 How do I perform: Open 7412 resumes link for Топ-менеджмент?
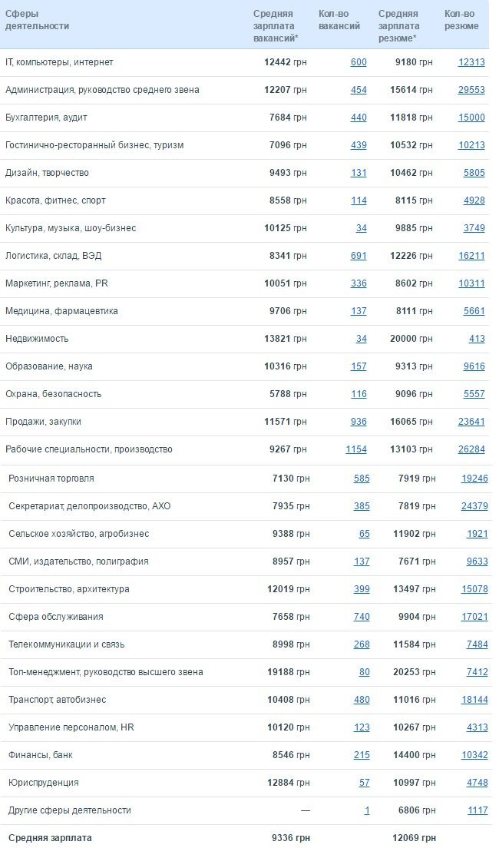click(477, 672)
